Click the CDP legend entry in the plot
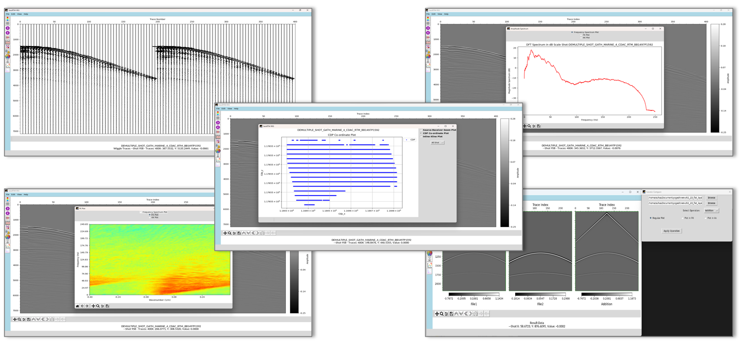The image size is (739, 341). (411, 140)
